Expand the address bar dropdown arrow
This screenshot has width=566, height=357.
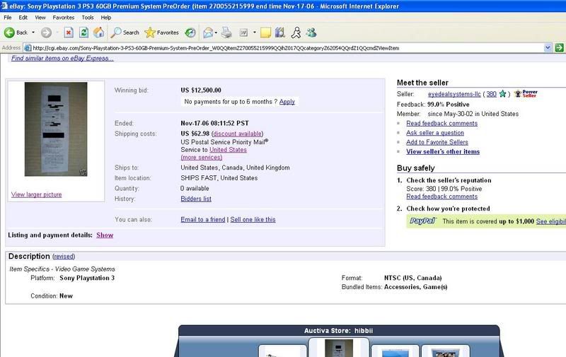click(548, 47)
